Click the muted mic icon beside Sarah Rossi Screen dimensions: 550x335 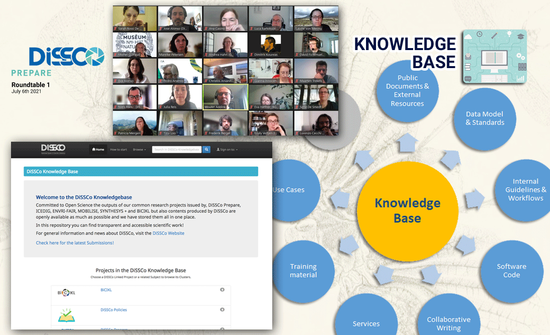click(x=115, y=29)
